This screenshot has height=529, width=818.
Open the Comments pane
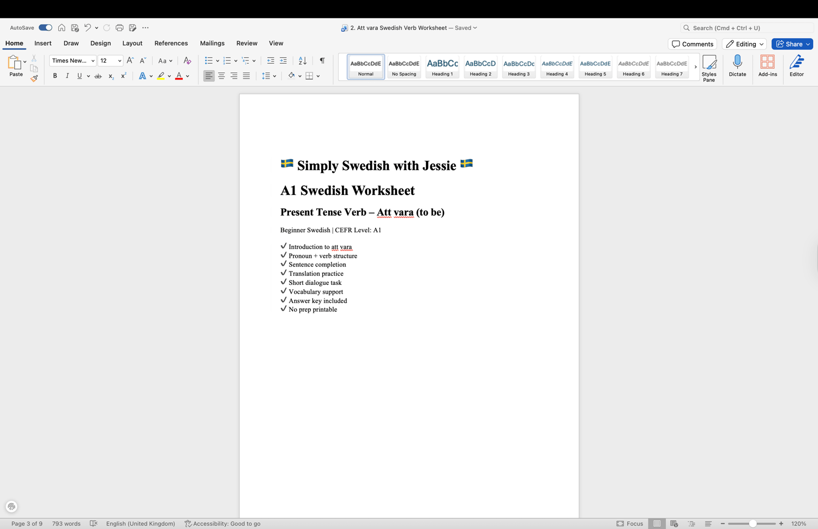693,44
